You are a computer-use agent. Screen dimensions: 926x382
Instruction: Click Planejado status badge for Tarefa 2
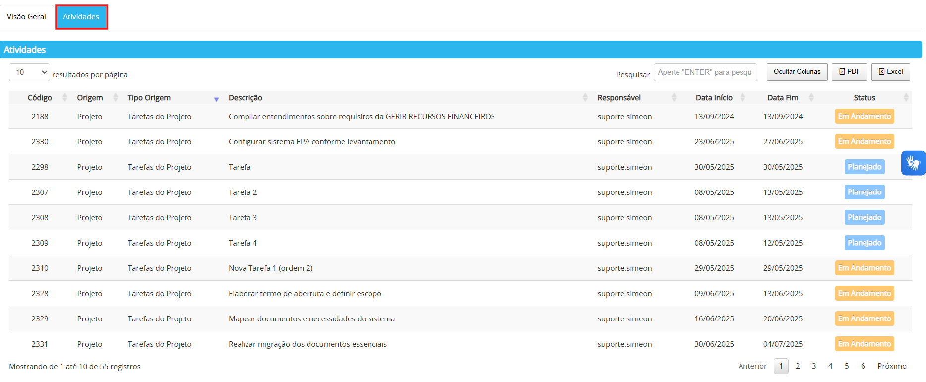tap(864, 192)
